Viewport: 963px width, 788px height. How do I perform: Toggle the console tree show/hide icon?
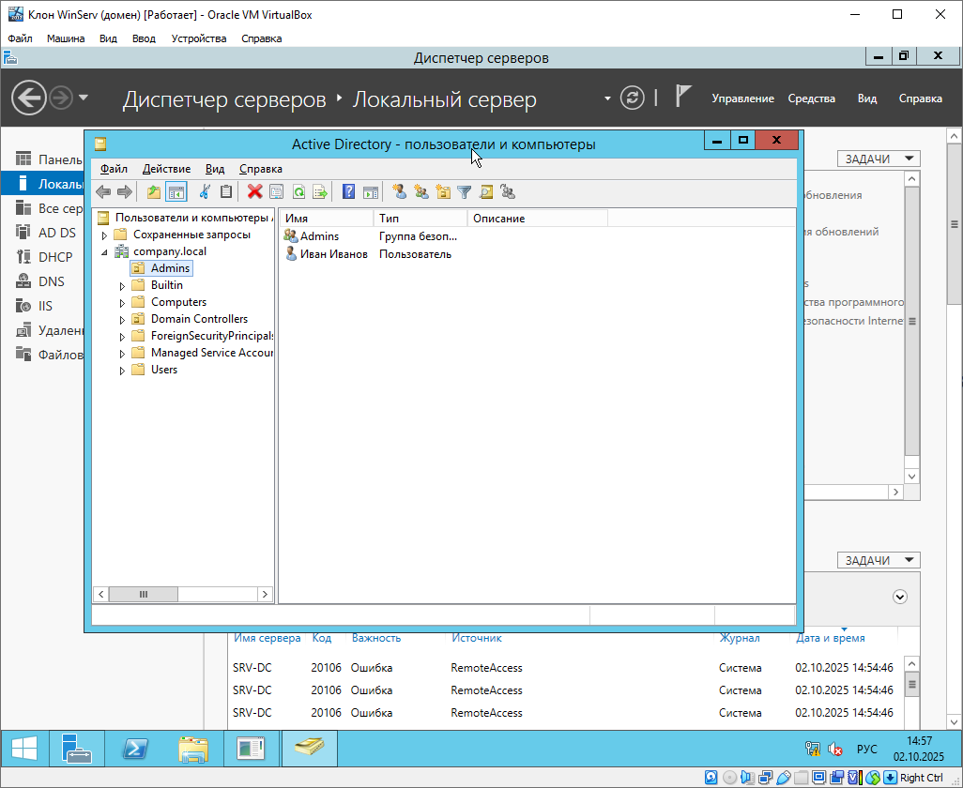[176, 192]
